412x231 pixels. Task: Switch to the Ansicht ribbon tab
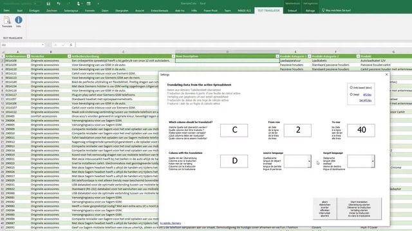tap(140, 10)
